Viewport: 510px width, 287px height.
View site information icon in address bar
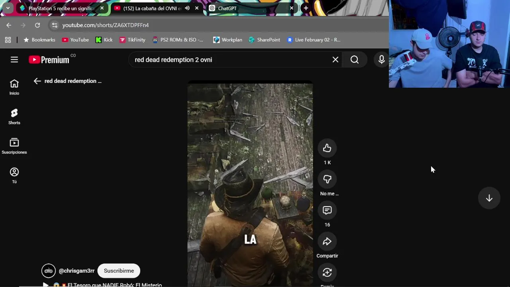tap(55, 25)
